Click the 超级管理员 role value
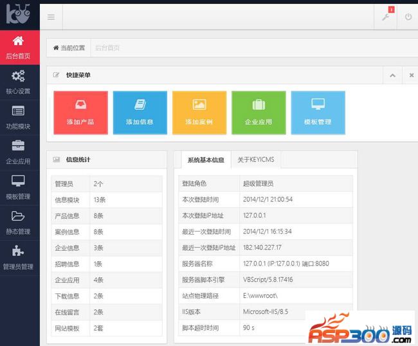The height and width of the screenshot is (346, 418). (x=258, y=183)
